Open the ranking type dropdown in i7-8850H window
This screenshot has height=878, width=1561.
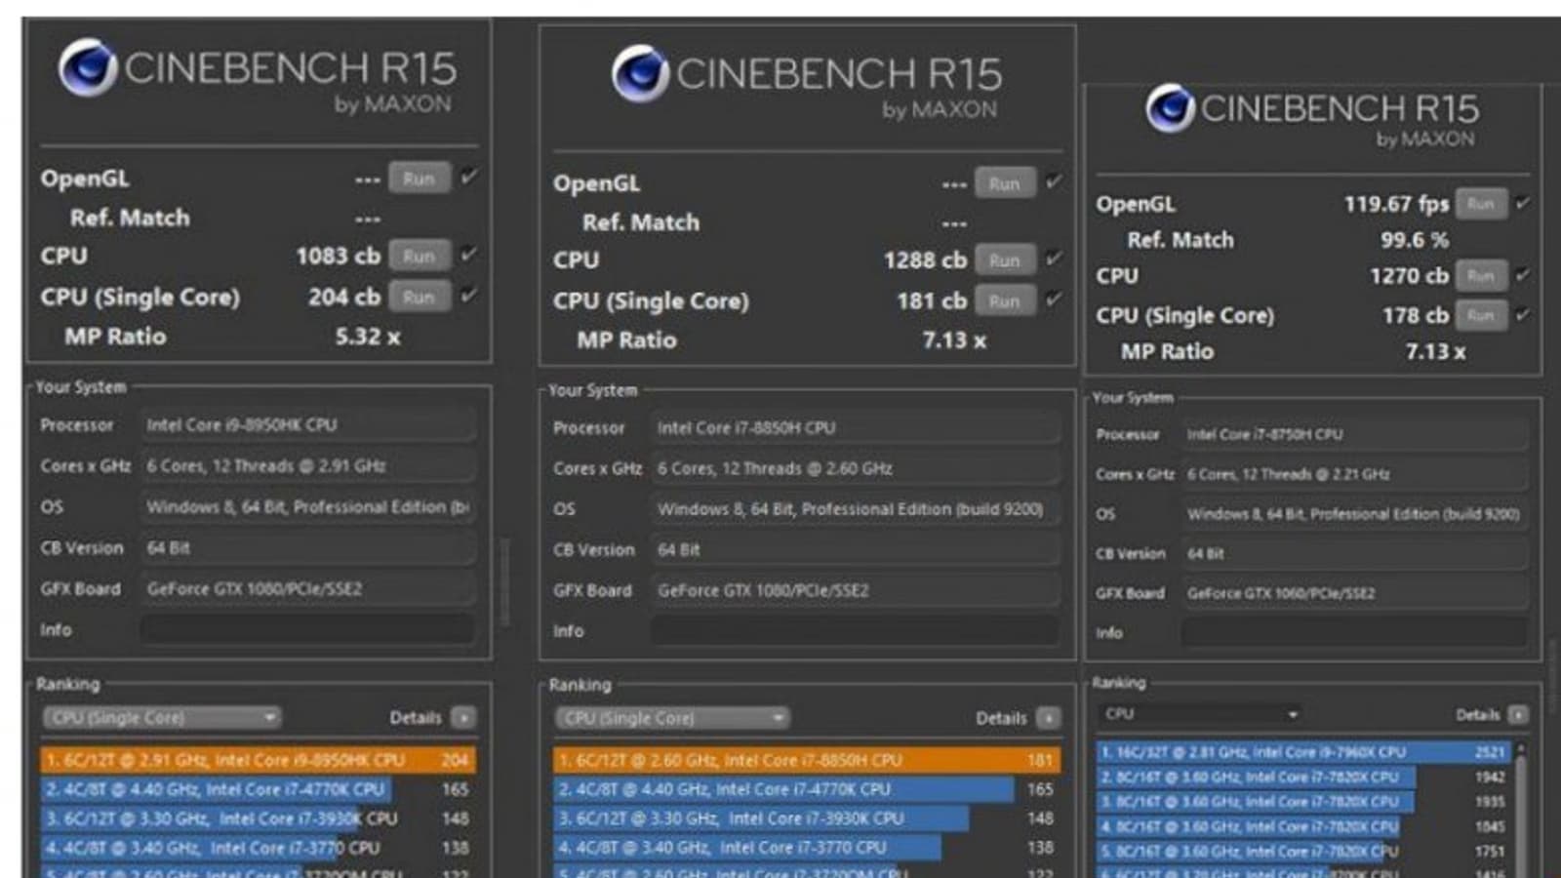[x=672, y=719]
